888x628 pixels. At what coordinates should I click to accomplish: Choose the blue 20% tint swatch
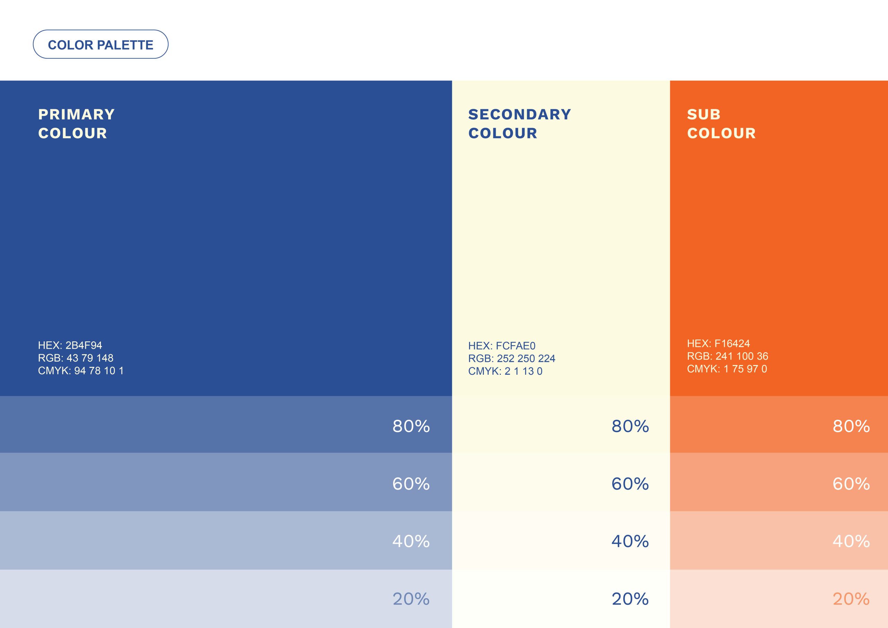(x=226, y=599)
